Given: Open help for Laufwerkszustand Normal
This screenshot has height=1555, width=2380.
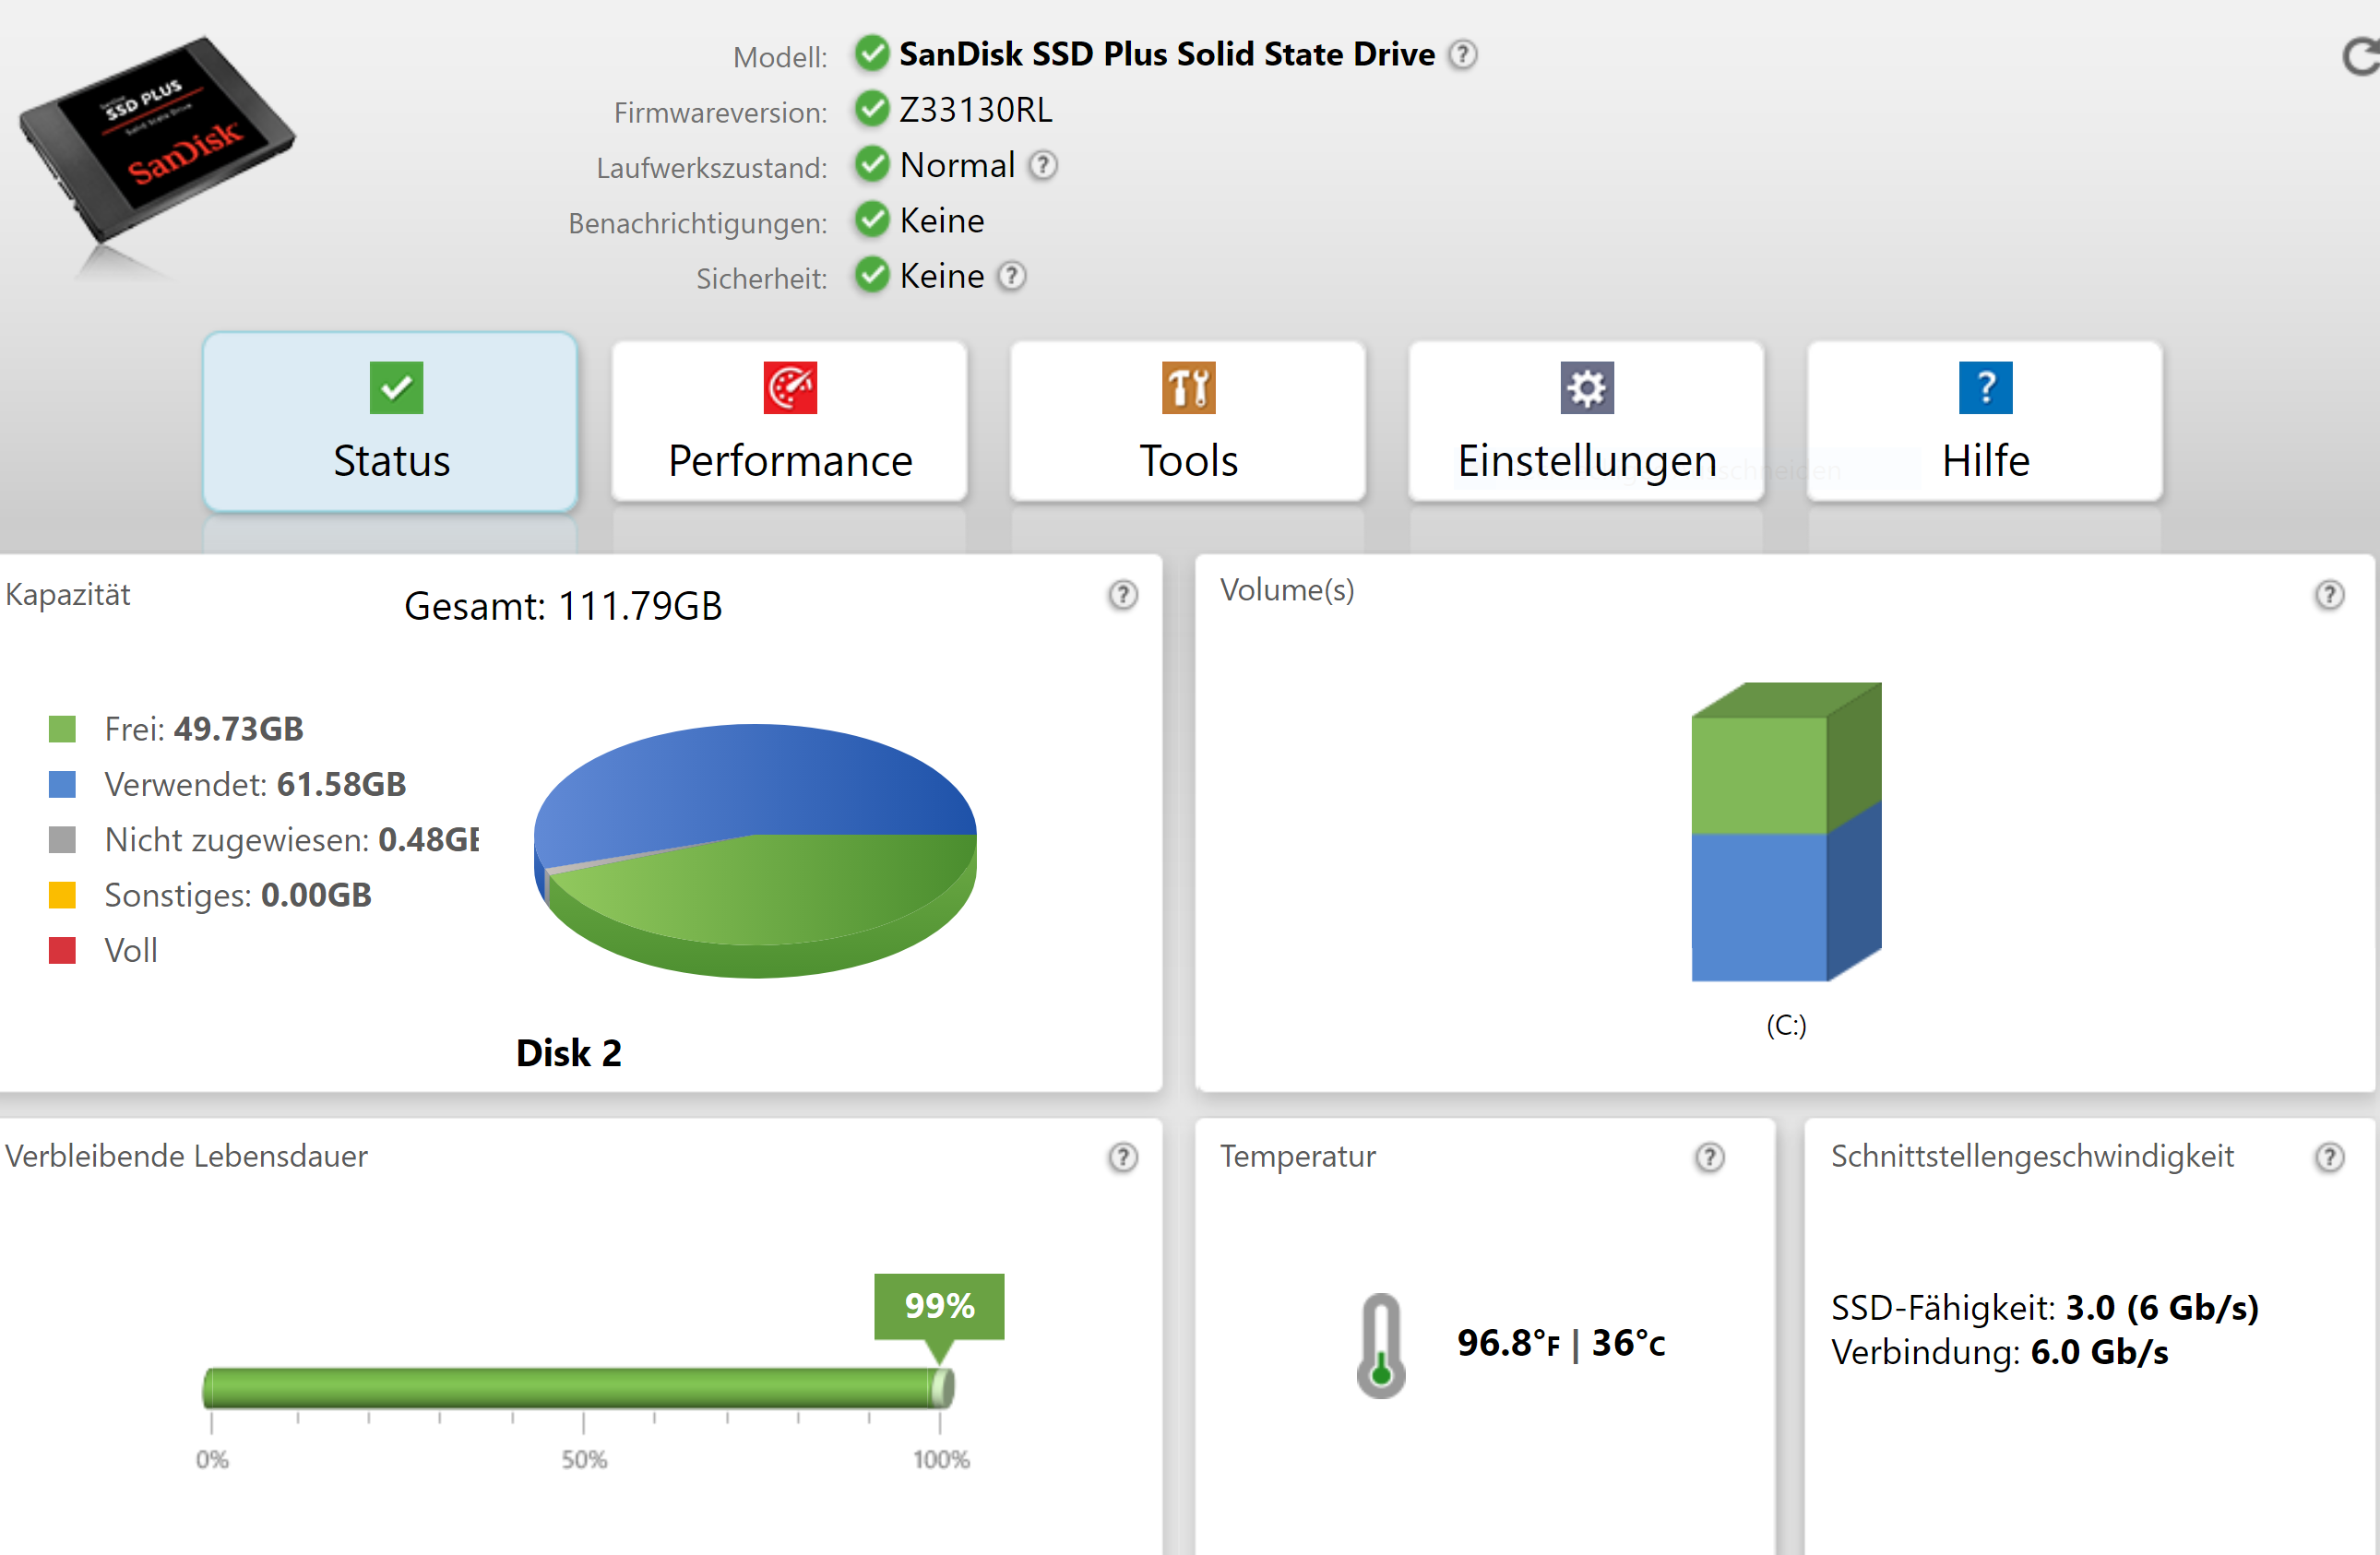Looking at the screenshot, I should 1043,165.
